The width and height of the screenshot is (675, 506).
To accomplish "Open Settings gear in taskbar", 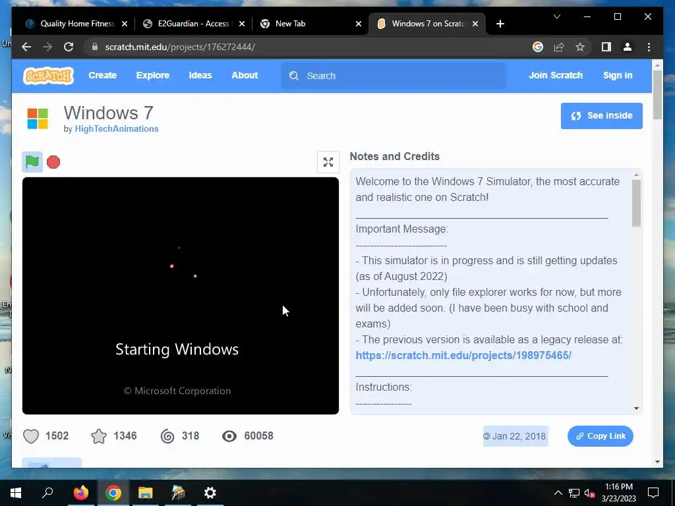I will click(x=210, y=493).
